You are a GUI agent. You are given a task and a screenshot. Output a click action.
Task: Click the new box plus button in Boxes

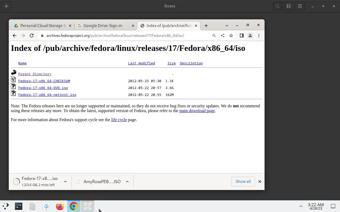pyautogui.click(x=6, y=6)
